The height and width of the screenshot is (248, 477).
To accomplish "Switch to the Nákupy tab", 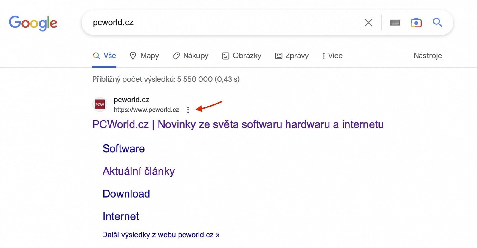I will click(x=191, y=56).
